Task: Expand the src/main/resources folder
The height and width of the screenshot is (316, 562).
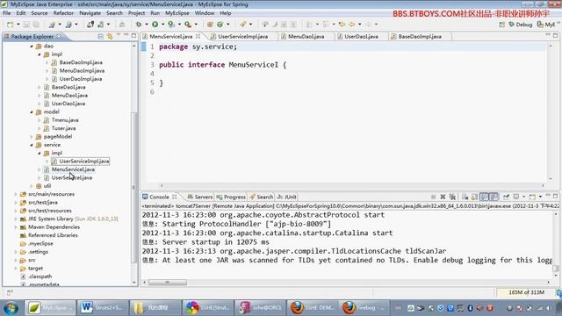Action: coord(16,194)
